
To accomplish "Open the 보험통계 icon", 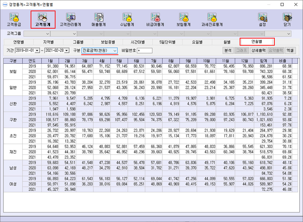I will pos(184,20).
